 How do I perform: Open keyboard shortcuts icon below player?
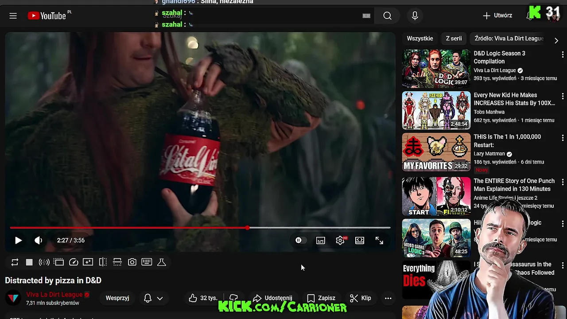point(147,262)
